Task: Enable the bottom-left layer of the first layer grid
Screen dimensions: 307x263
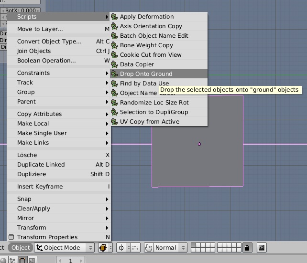Action: tap(194, 250)
